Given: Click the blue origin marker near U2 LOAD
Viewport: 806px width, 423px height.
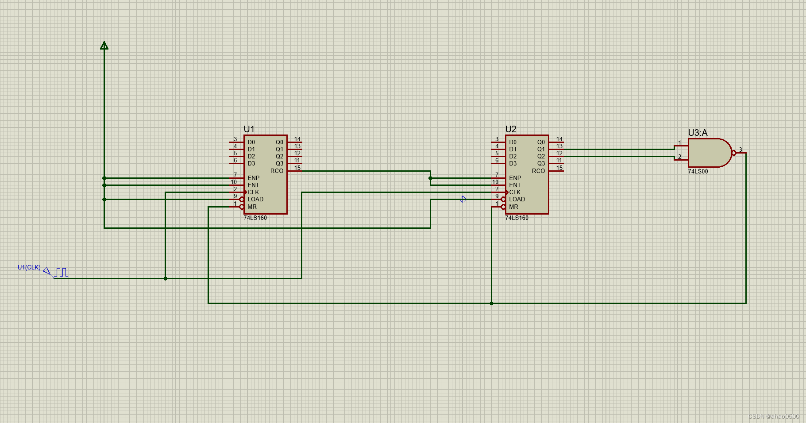Looking at the screenshot, I should (463, 199).
